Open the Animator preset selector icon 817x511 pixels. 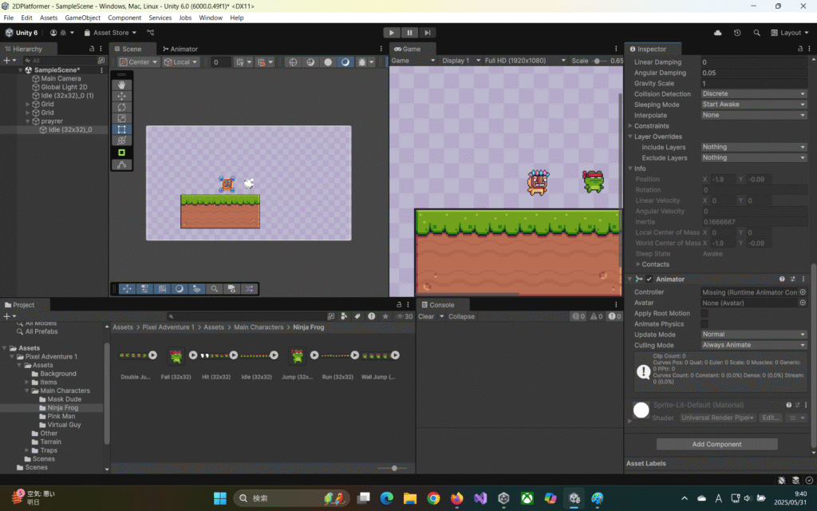792,279
